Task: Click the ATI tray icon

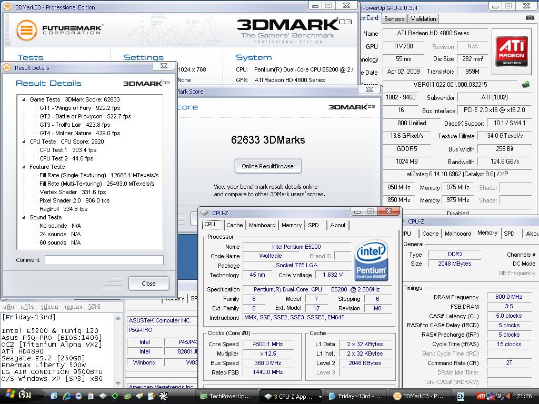Action: [481, 397]
